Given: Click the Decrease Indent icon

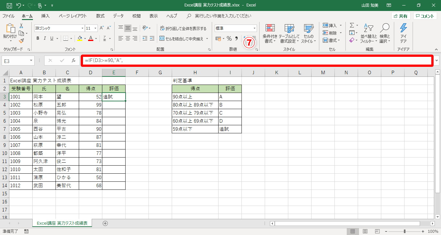Looking at the screenshot, I should point(145,38).
